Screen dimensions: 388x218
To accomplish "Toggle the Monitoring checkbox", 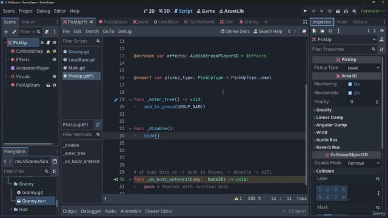I will 350,84.
